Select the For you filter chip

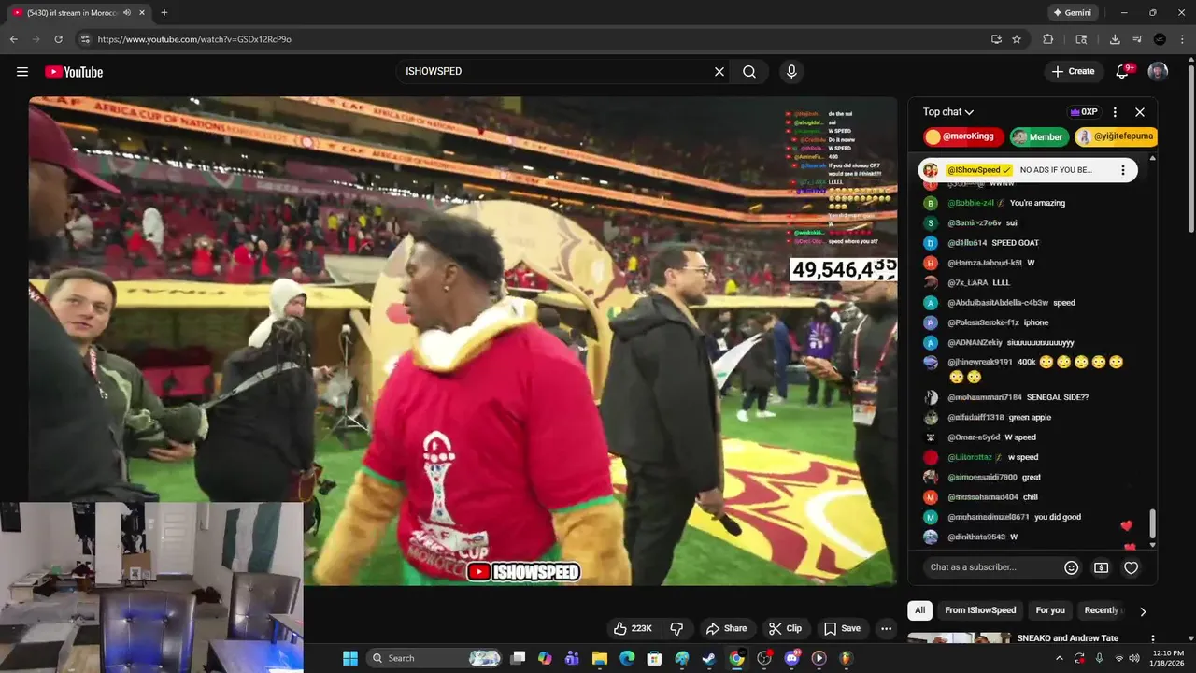1050,610
